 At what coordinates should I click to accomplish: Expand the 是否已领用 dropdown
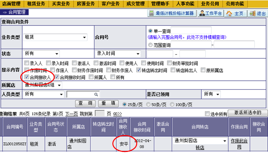coord(211,94)
